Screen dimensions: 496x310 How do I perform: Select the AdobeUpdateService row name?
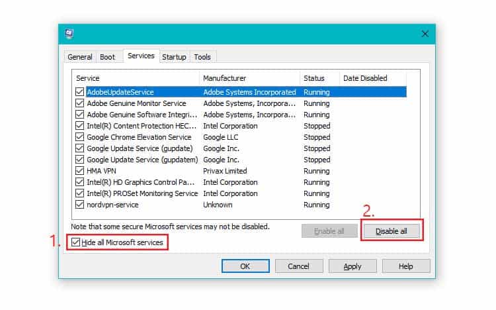tap(120, 92)
